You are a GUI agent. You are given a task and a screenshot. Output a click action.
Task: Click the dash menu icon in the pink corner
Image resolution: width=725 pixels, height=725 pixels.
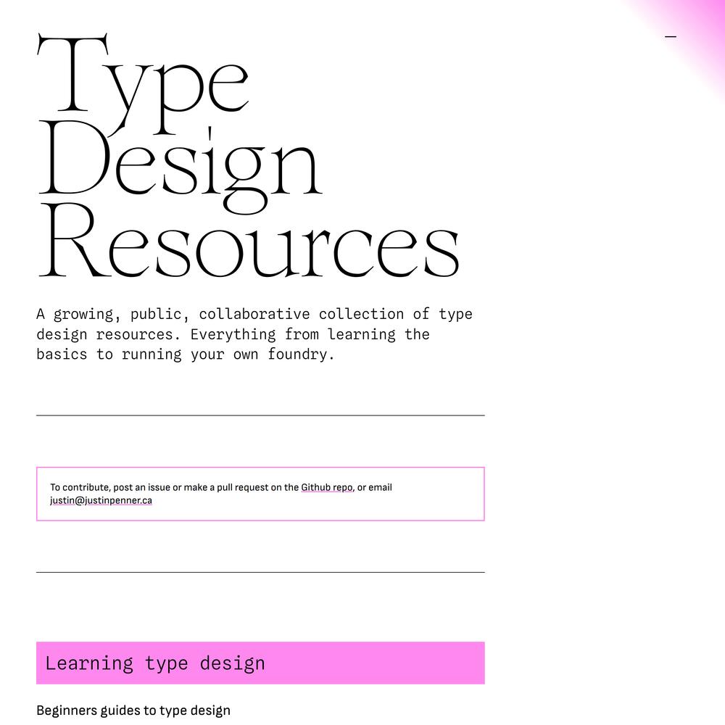671,36
